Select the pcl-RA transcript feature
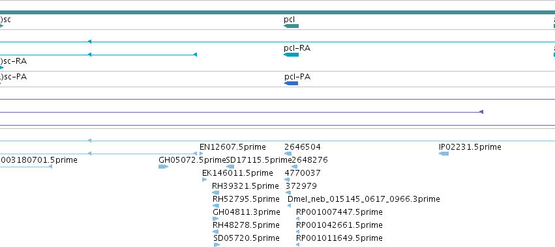The height and width of the screenshot is (248, 555). coord(292,55)
